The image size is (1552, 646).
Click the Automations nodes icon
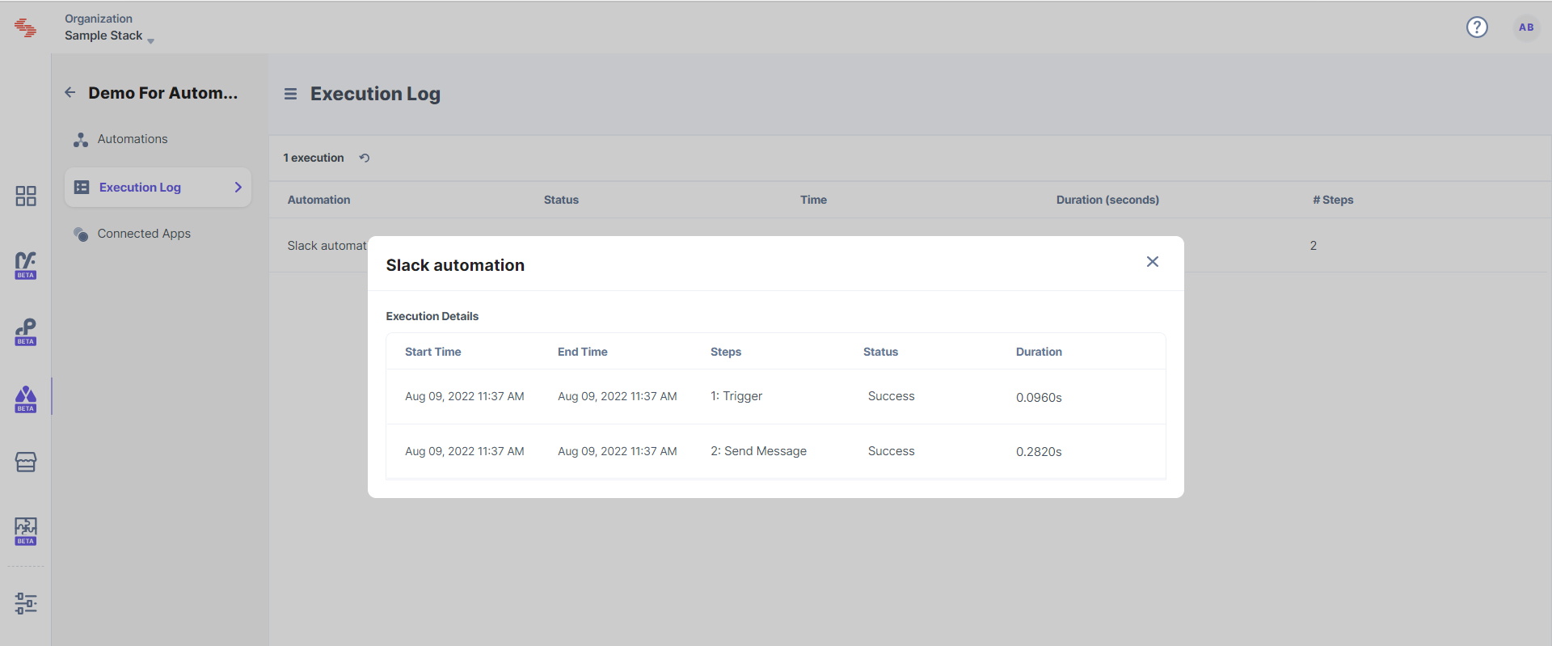pos(81,140)
